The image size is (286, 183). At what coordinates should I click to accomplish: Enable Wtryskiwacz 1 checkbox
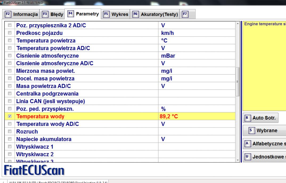click(x=10, y=147)
